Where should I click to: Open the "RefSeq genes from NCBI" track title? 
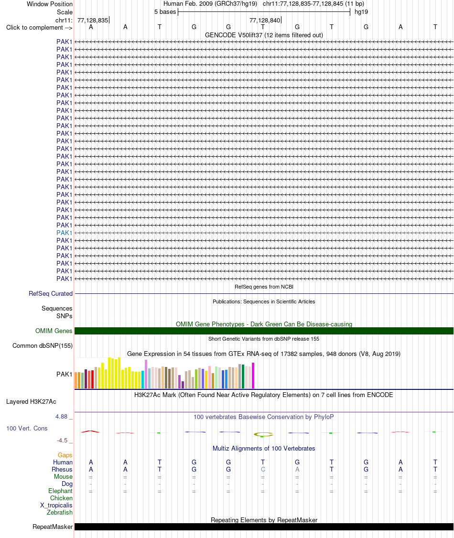coord(264,287)
